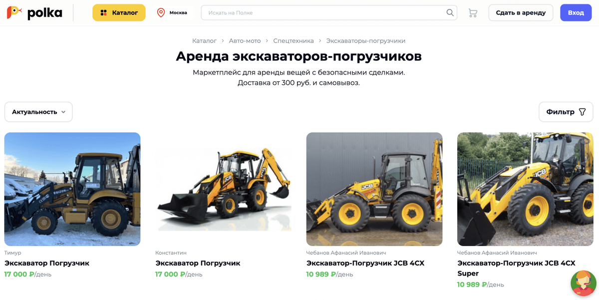Click the Сдать в аренду button
This screenshot has width=599, height=300.
(521, 12)
